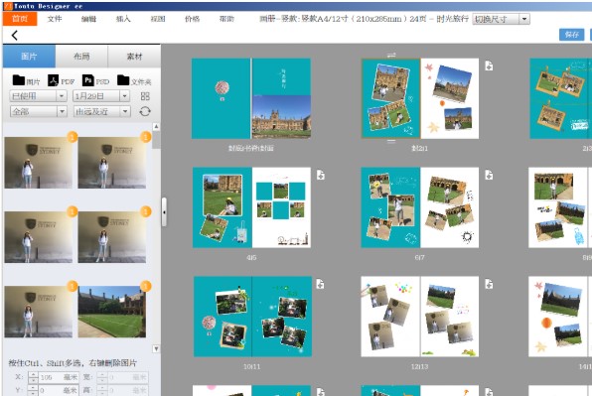This screenshot has height=396, width=592.
Task: Open the 视图 menu
Action: pyautogui.click(x=158, y=19)
